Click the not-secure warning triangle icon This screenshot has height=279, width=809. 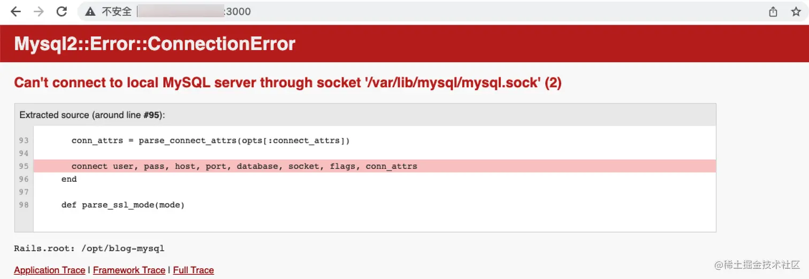[x=90, y=11]
